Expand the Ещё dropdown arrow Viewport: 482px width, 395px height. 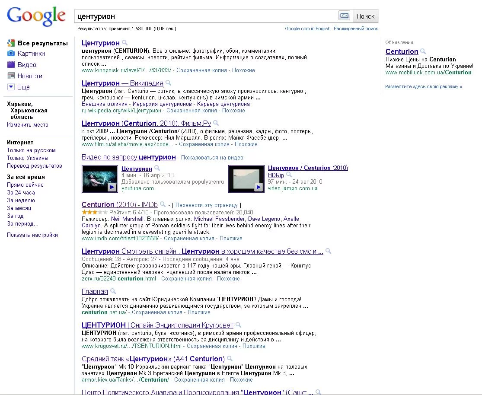click(11, 87)
